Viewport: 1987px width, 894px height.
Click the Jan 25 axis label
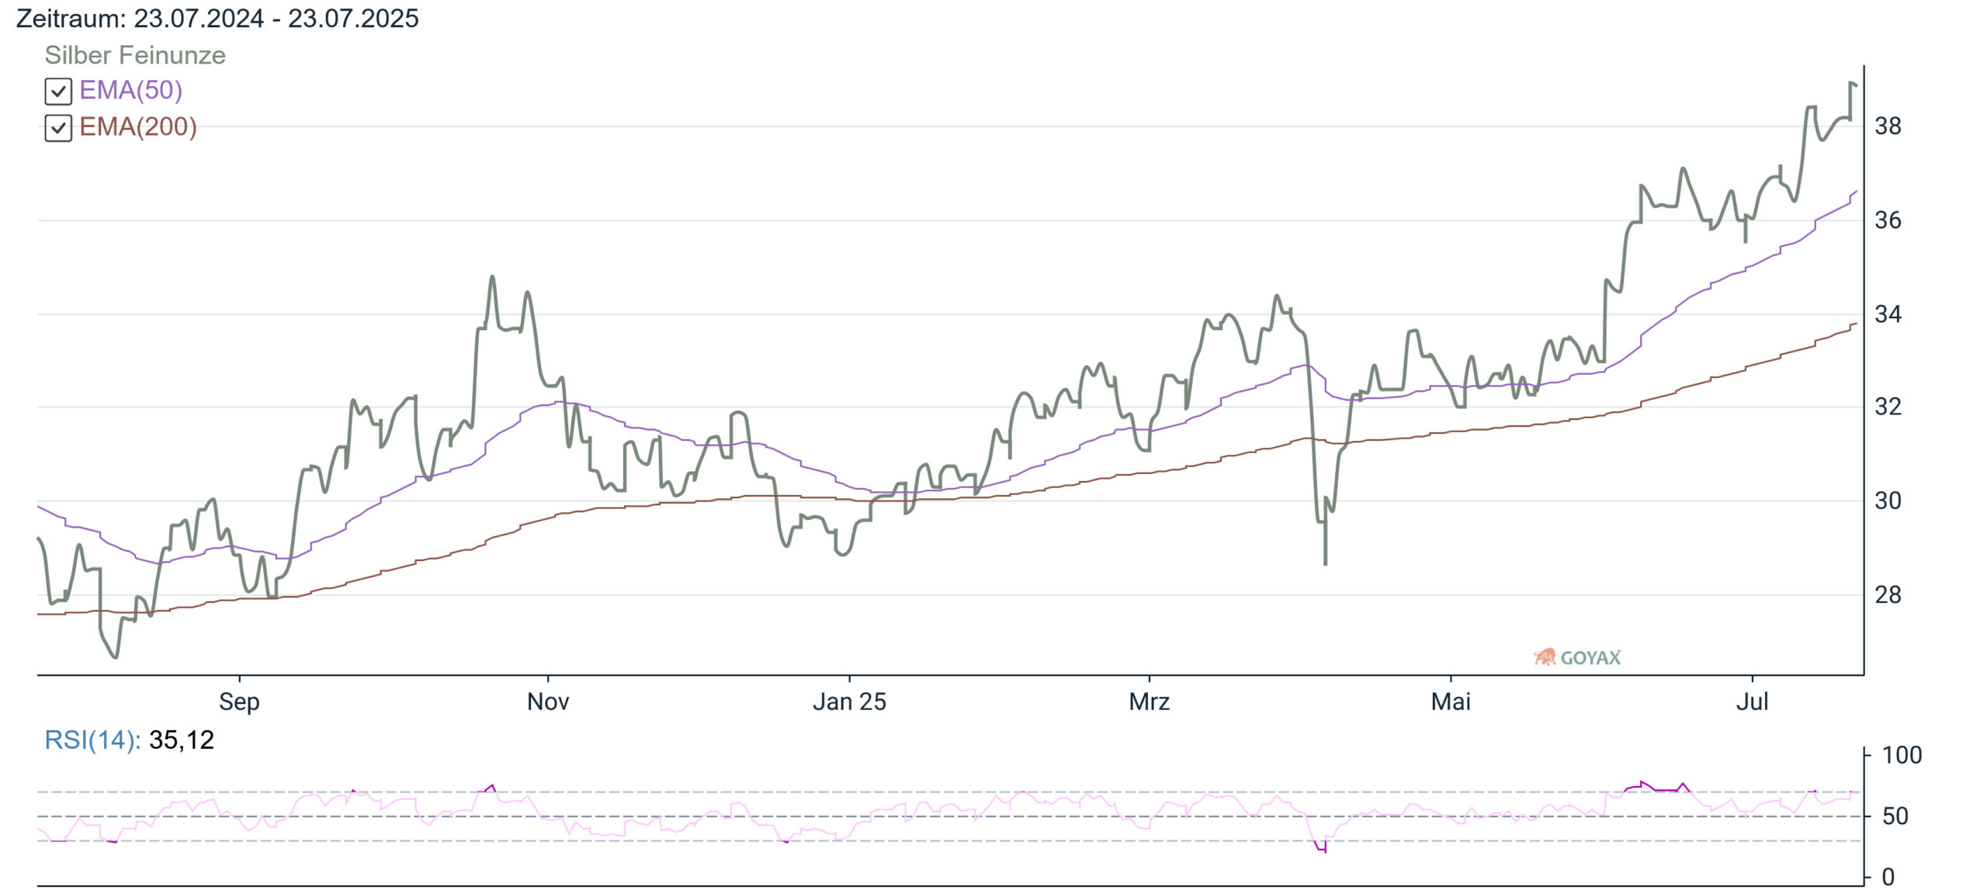click(849, 702)
